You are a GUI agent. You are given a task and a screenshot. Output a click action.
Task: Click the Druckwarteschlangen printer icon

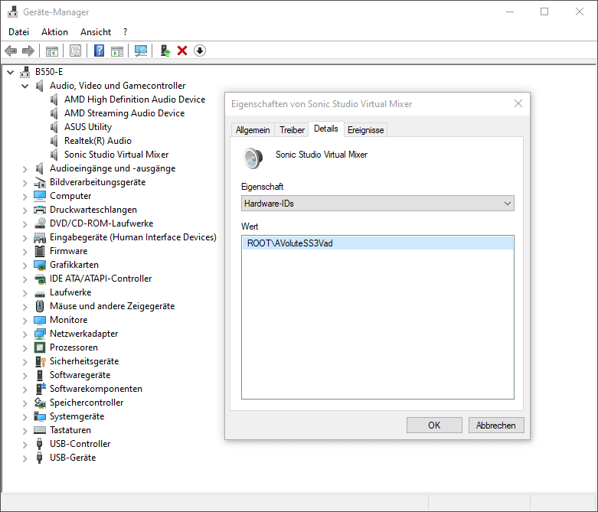click(x=40, y=210)
